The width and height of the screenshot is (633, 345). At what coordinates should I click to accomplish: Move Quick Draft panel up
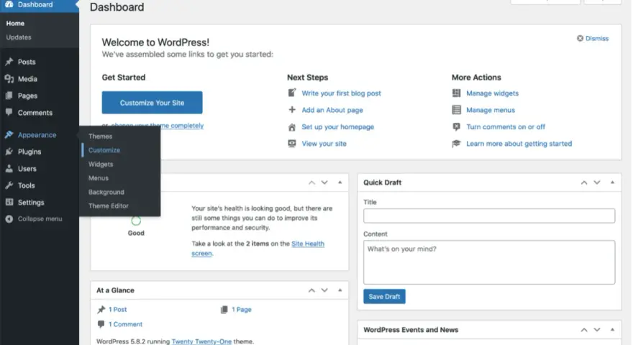584,183
